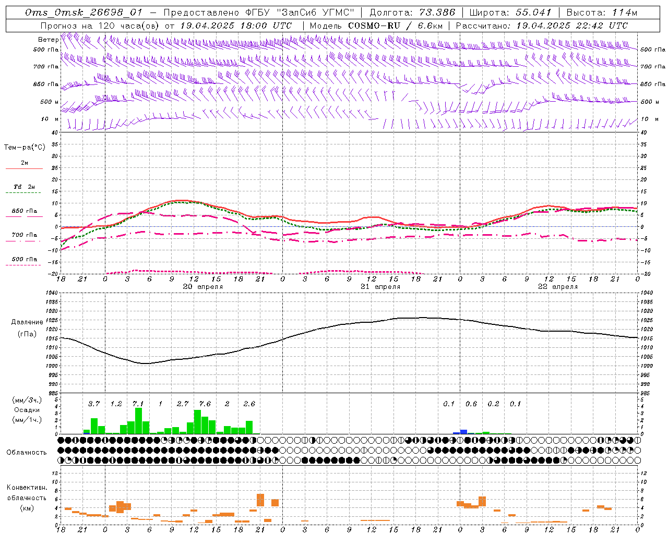Select the 'Модель COSMO-RU / 6.6км' model label

click(x=376, y=26)
